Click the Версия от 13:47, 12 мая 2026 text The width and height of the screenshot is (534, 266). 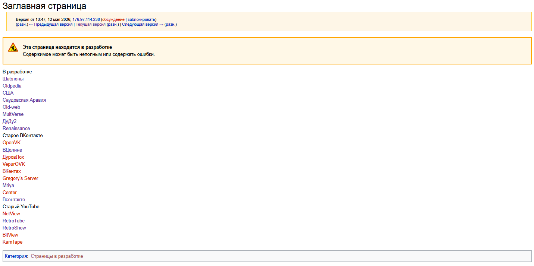click(43, 19)
